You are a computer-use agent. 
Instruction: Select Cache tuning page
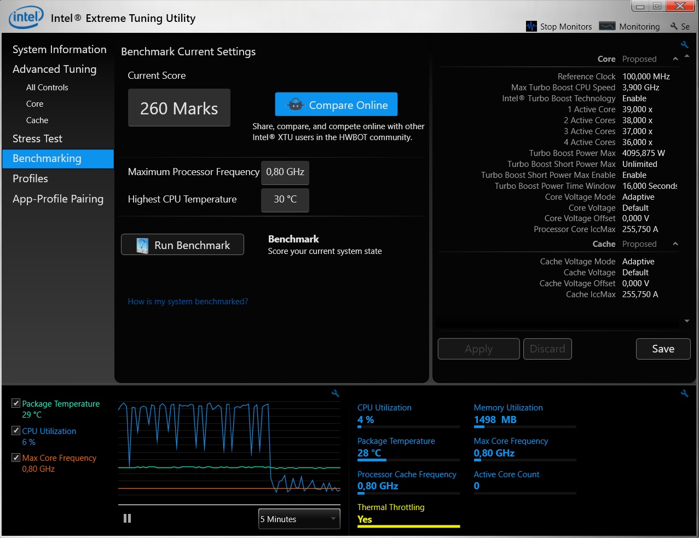click(x=37, y=120)
